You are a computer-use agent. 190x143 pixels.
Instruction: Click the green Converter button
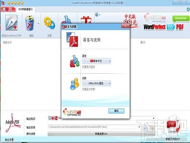coord(181,19)
